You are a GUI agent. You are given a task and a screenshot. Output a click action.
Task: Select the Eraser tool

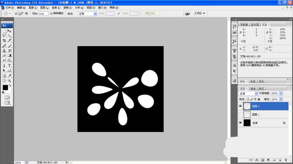point(4,55)
